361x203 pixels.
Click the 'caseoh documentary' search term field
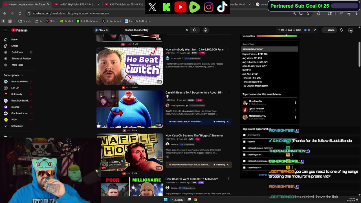pyautogui.click(x=270, y=49)
